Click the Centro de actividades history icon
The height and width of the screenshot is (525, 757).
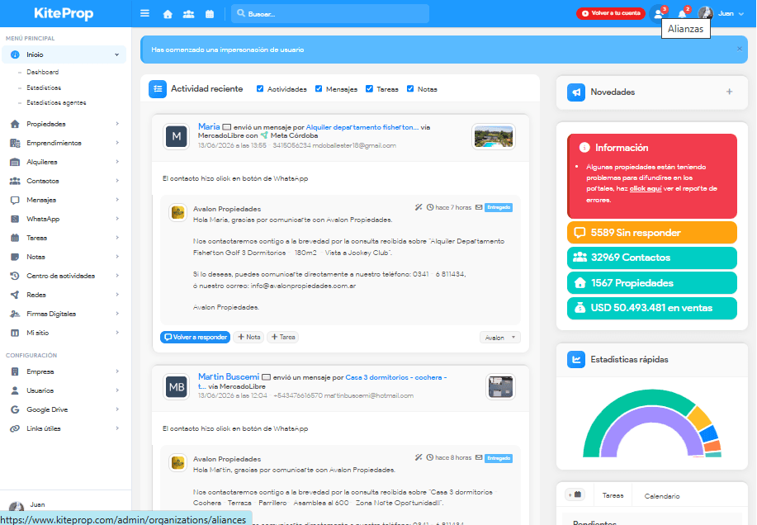tap(15, 276)
